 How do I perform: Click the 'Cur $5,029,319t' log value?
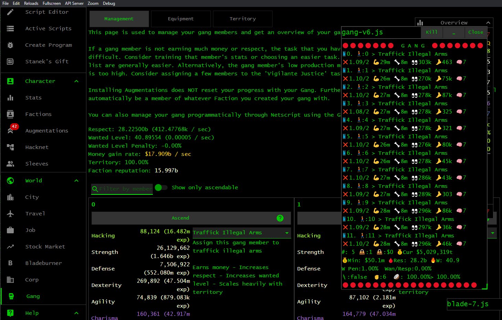428,252
